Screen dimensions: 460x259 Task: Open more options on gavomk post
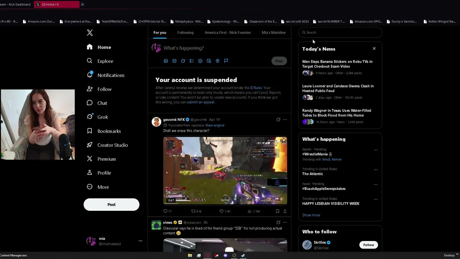click(285, 120)
